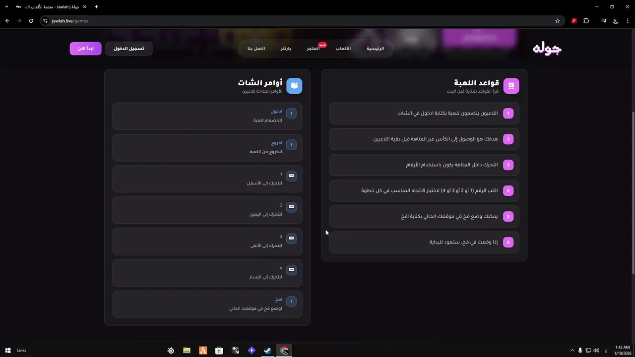Click rule text اللاعبون ينضمون للعبة

pyautogui.click(x=447, y=113)
